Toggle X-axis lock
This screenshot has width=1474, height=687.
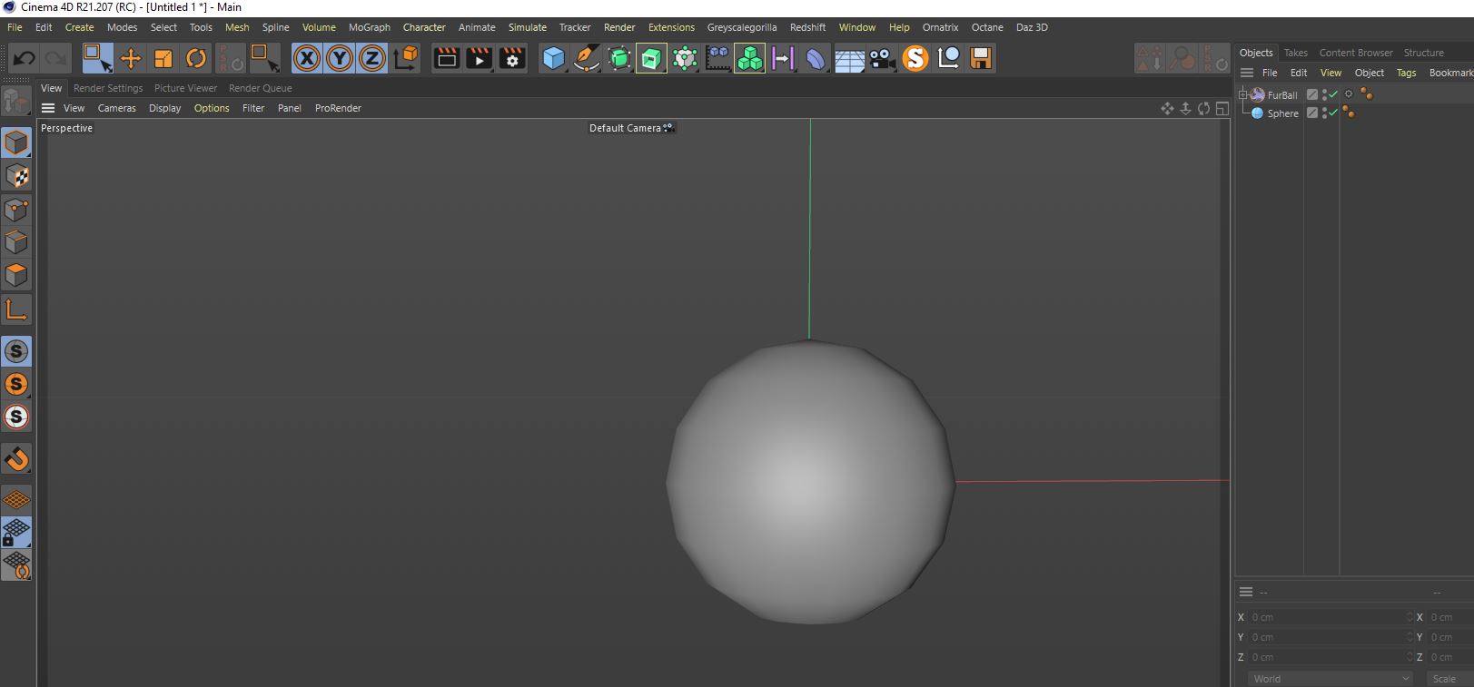tap(307, 59)
